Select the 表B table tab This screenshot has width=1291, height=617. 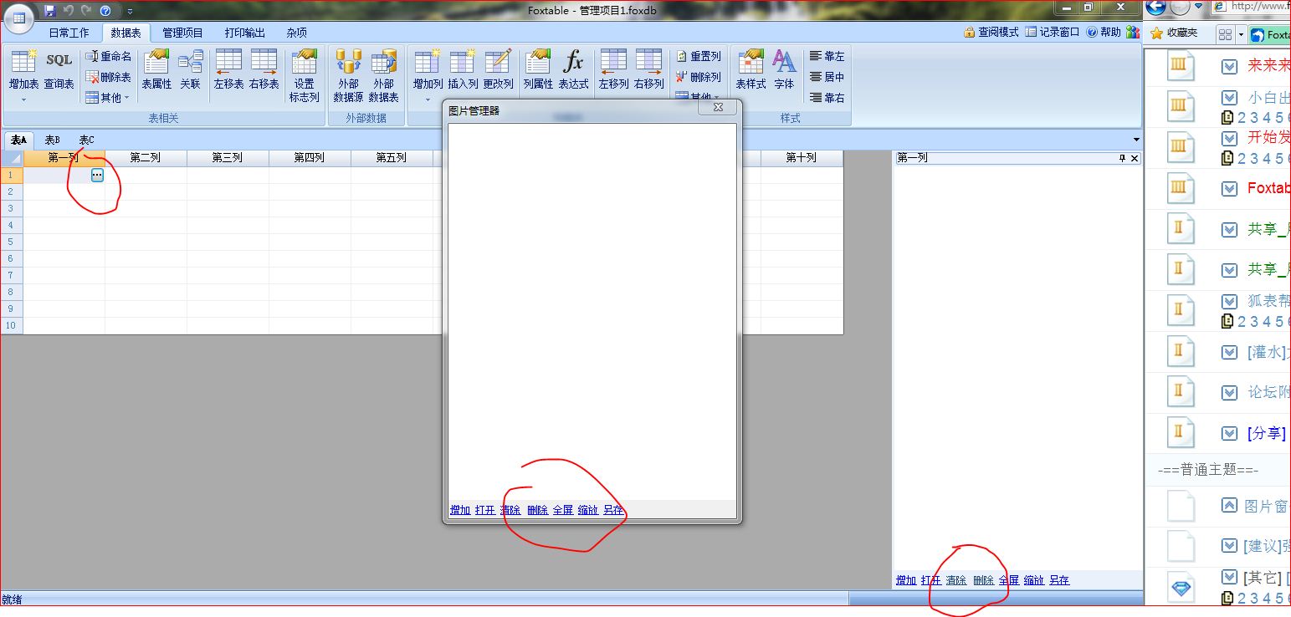tap(52, 140)
